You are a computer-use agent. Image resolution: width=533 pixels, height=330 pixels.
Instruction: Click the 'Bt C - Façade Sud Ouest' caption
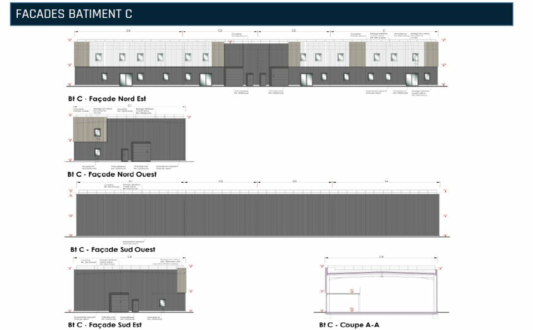click(112, 250)
